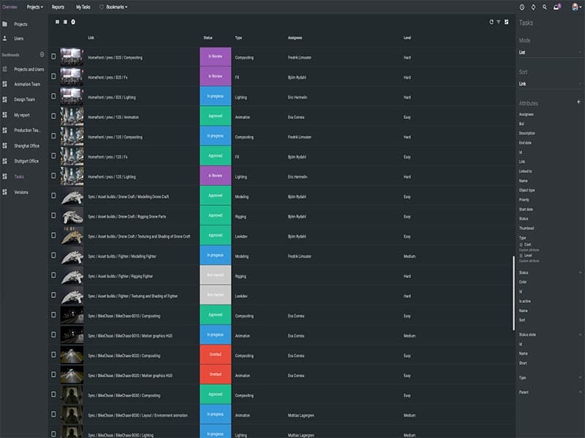Open the Sort dropdown showing Link
Screen dimensions: 585x438
[x=550, y=84]
